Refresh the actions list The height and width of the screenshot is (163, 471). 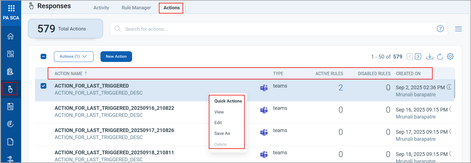440,57
